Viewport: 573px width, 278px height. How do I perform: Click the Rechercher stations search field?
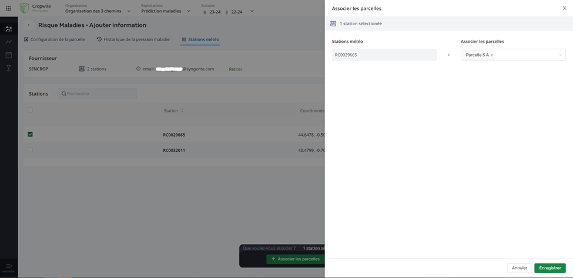click(98, 94)
